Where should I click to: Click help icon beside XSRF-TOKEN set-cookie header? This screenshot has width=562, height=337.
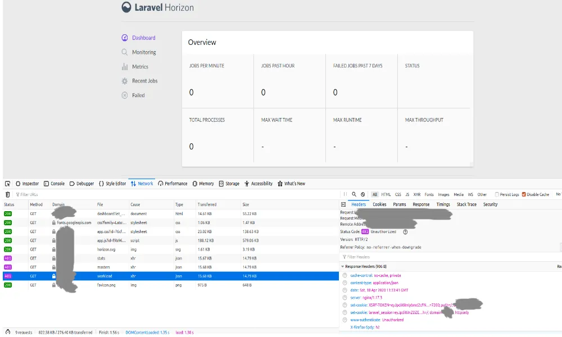(x=345, y=305)
